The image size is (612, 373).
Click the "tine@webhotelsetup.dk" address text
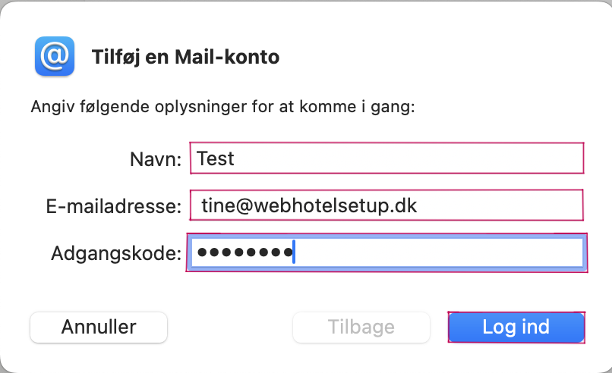tap(309, 205)
